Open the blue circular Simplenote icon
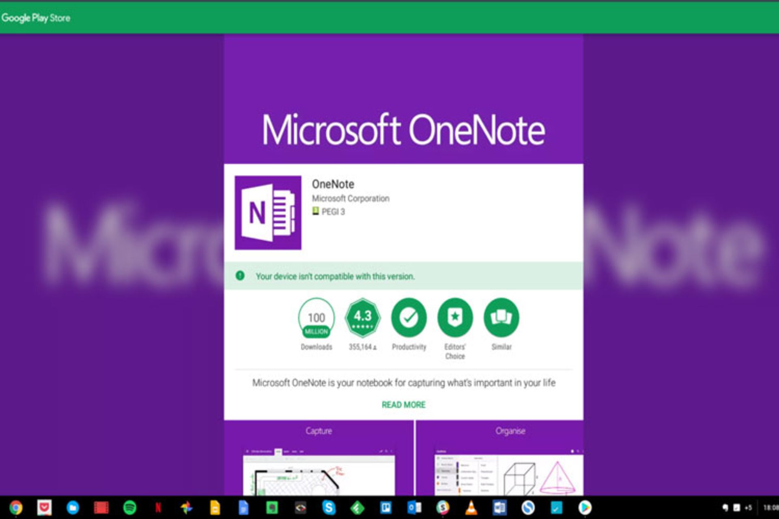The width and height of the screenshot is (779, 519). pos(528,508)
